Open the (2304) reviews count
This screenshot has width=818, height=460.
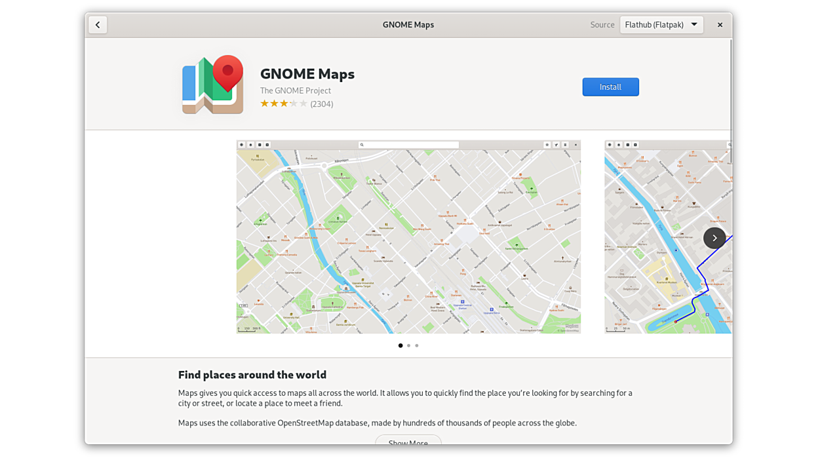[x=322, y=104]
